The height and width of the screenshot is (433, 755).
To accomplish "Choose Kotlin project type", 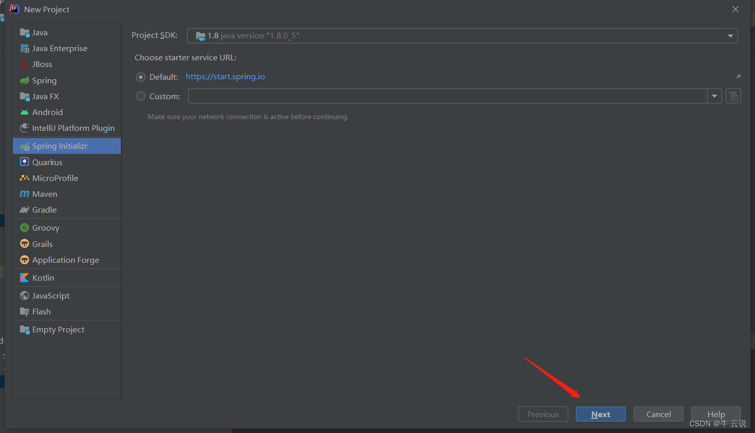I will point(67,278).
